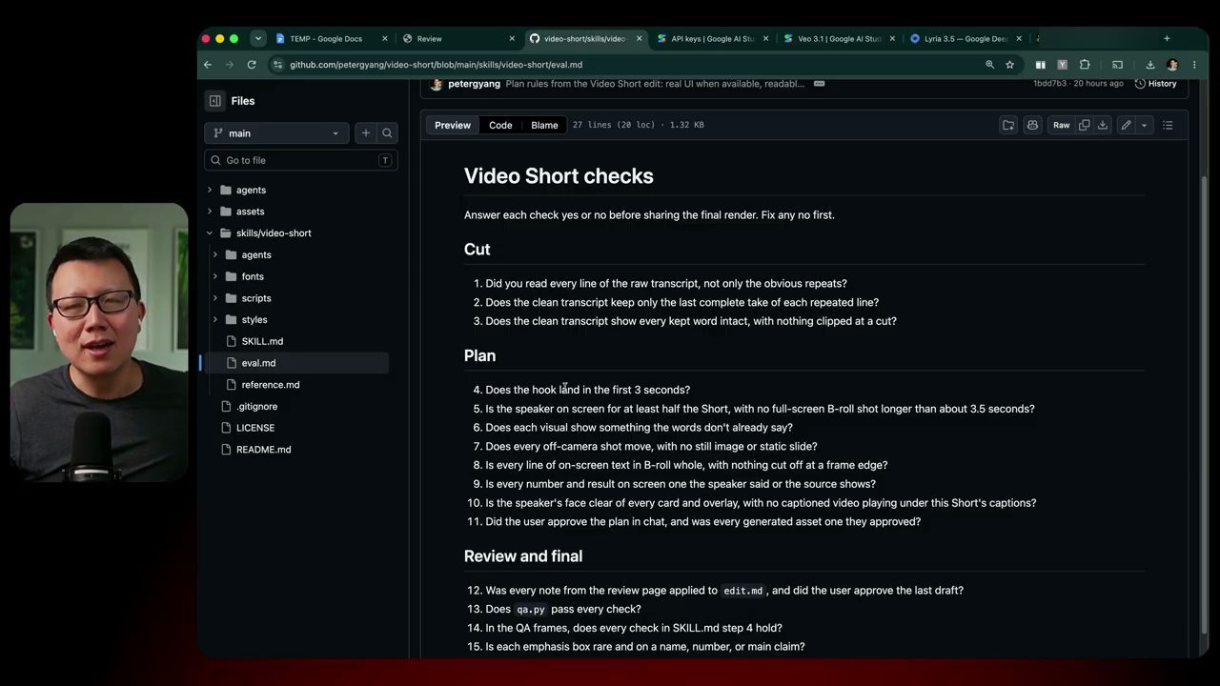The image size is (1220, 686).
Task: Open Chrome three-dot menu
Action: [1194, 65]
